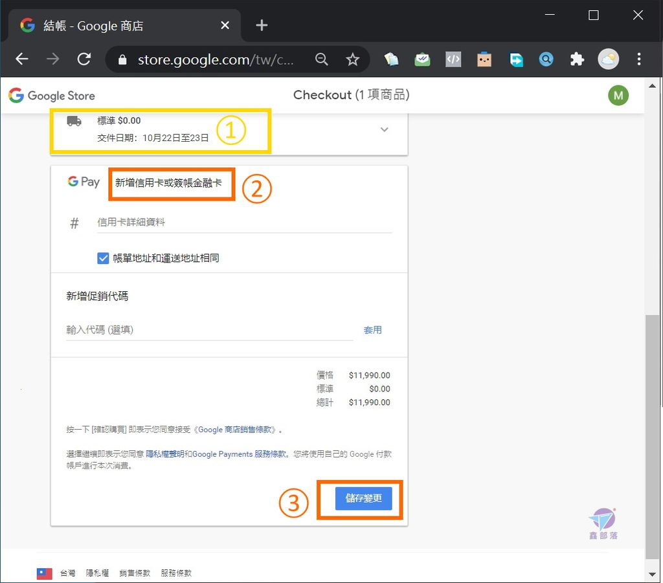Click the 儲存變更 button
Screen dimensions: 663x583
364,498
